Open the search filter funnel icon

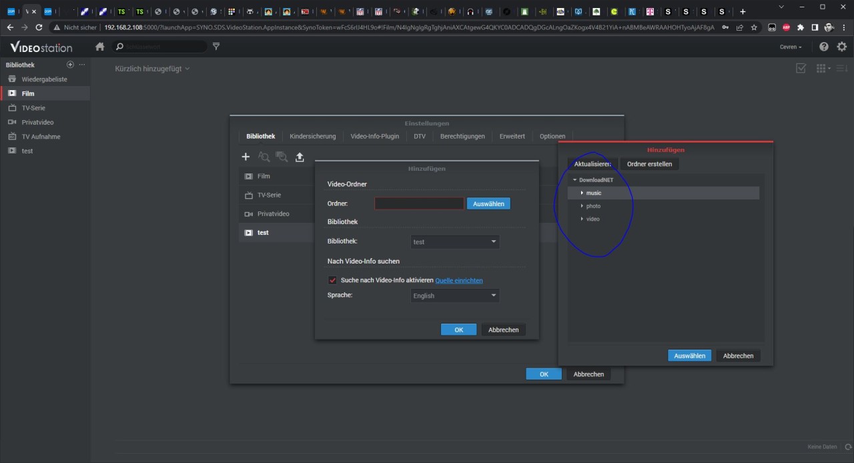coord(216,47)
